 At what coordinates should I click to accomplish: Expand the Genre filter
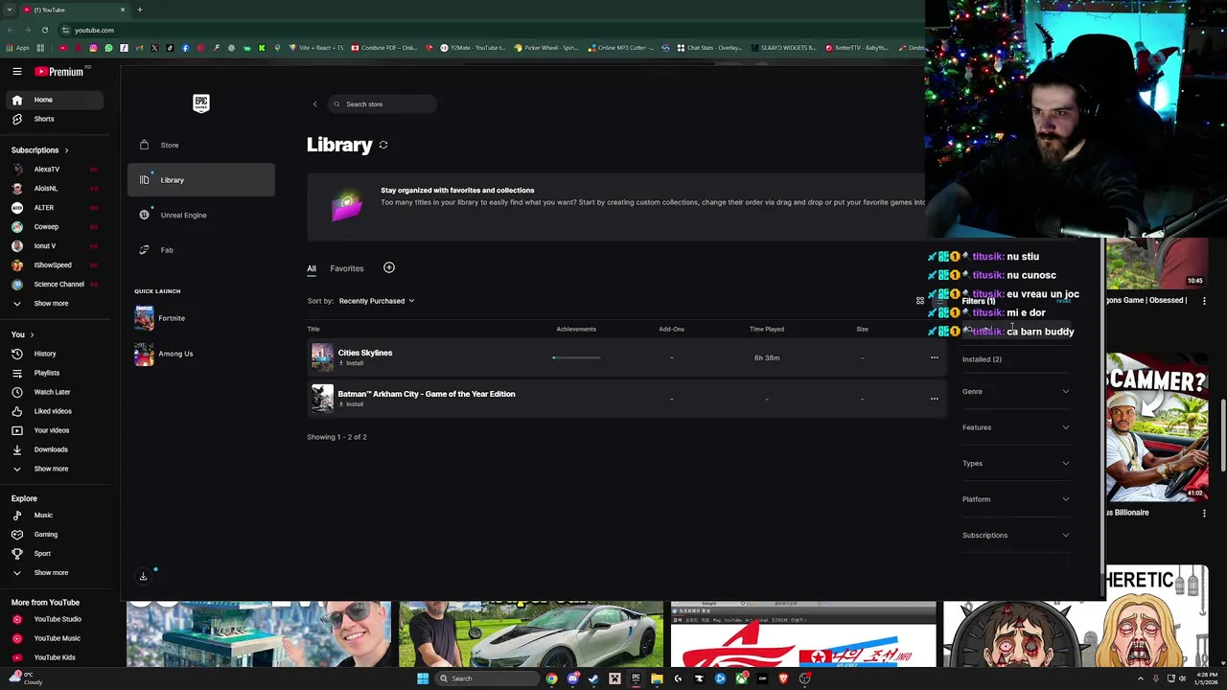(x=1015, y=391)
